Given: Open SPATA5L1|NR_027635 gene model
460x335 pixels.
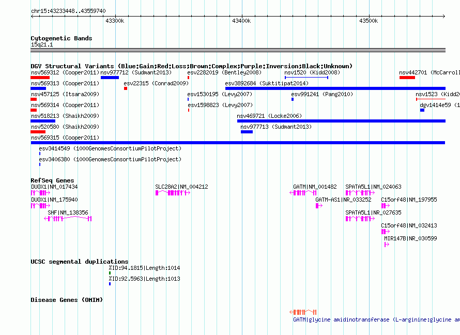Looking at the screenshot, I should 360,219.
